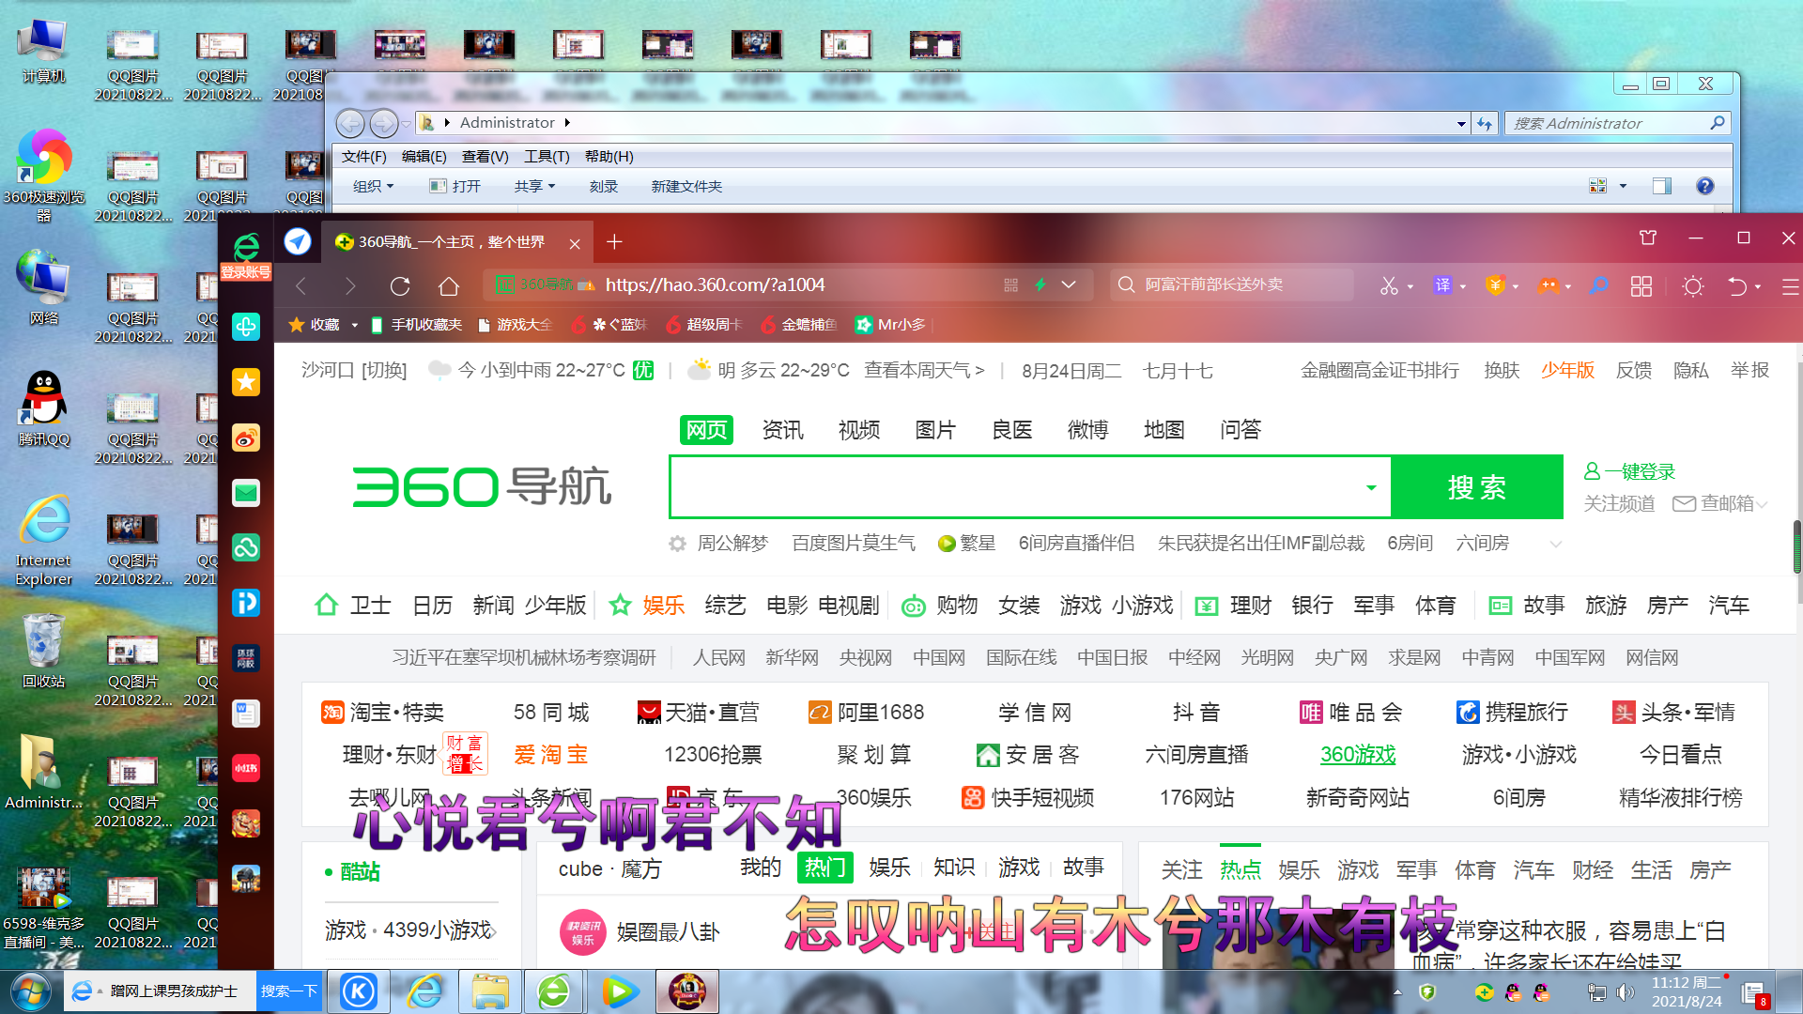Open the game controller extension icon
Image resolution: width=1803 pixels, height=1014 pixels.
[1548, 285]
